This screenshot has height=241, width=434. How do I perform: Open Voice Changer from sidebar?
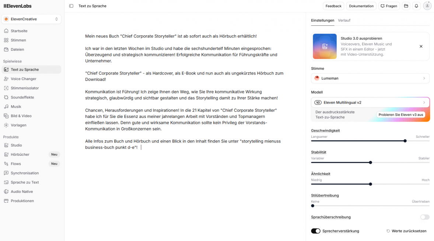tap(23, 79)
